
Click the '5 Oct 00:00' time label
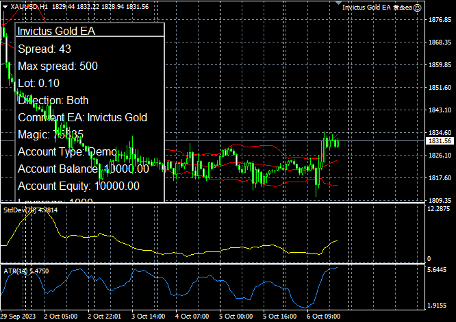pos(236,317)
